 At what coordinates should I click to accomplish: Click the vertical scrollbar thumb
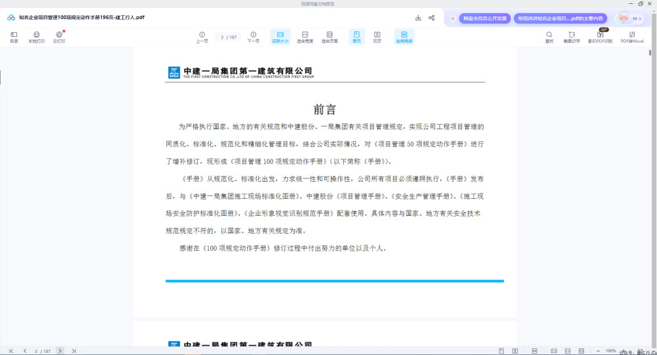(650, 52)
